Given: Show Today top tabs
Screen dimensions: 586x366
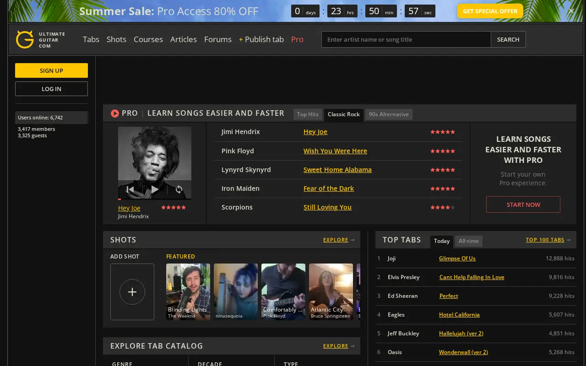Looking at the screenshot, I should pos(442,241).
